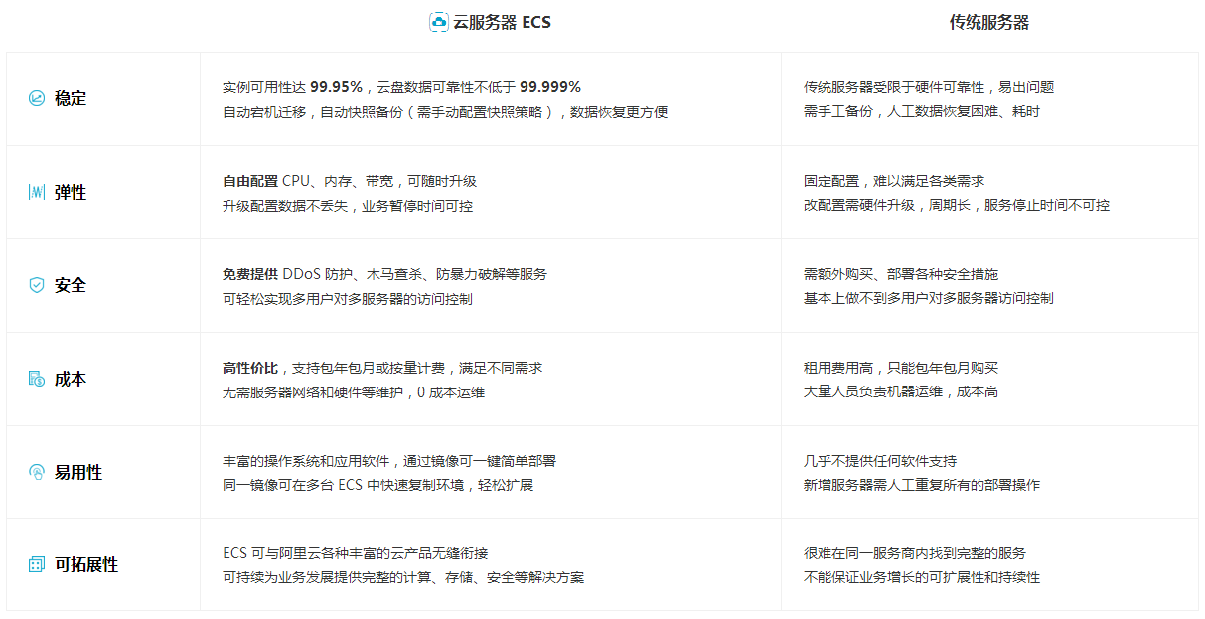Click the 弹性 elasticity icon

pos(37,192)
